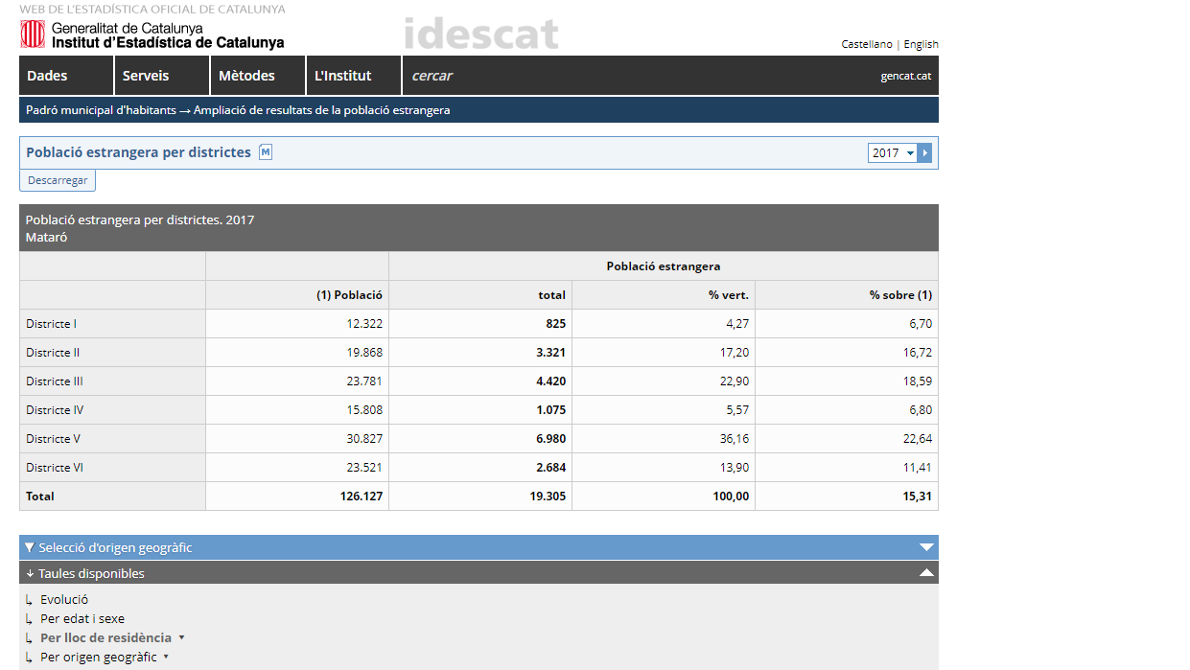
Task: Click the Descarregar button
Action: click(x=58, y=180)
